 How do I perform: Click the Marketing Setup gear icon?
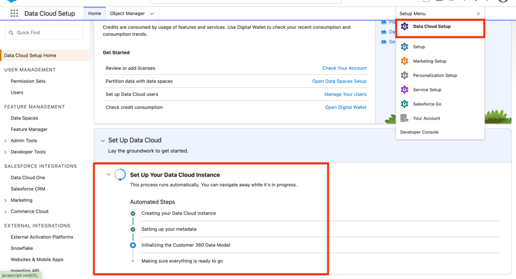tap(404, 61)
